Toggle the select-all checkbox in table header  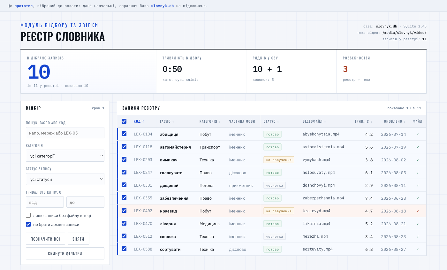124,121
